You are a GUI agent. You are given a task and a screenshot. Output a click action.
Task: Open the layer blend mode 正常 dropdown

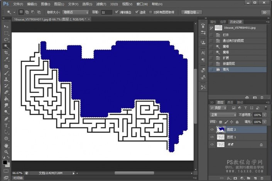tap(223, 115)
